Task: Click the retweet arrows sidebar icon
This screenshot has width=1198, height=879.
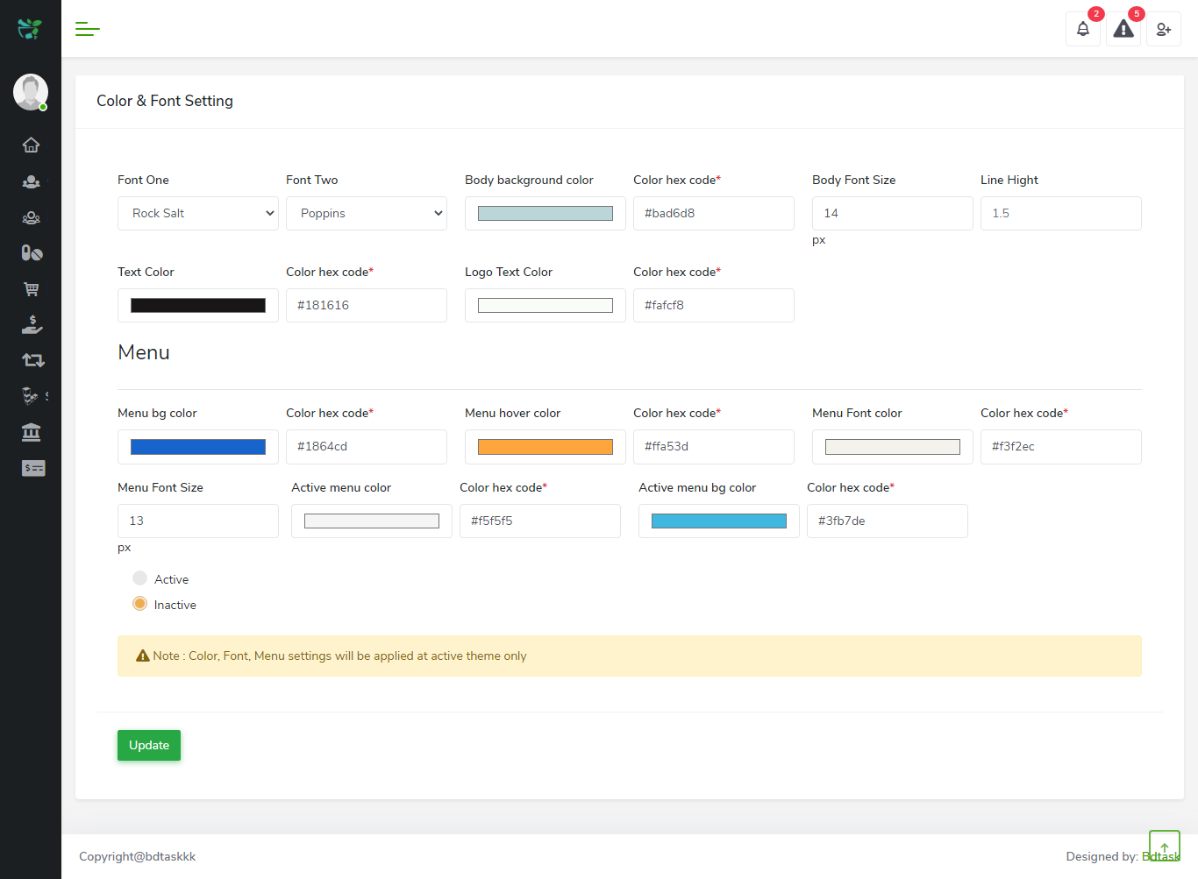Action: (32, 360)
